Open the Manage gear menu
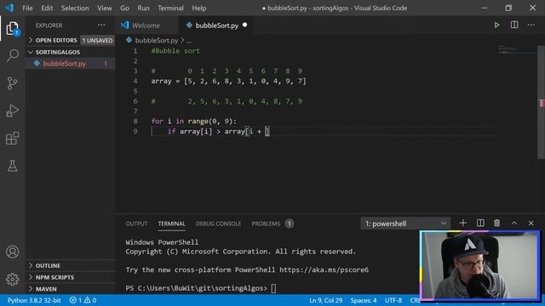The image size is (545, 306). click(x=13, y=279)
